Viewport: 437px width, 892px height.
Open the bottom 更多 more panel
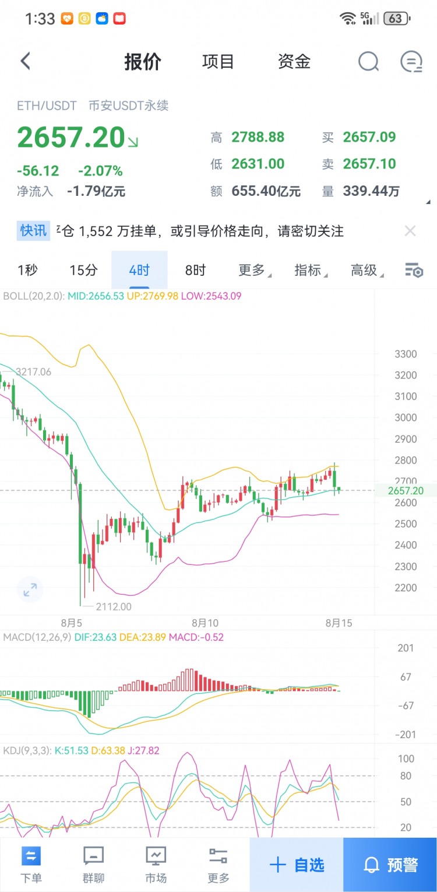217,863
